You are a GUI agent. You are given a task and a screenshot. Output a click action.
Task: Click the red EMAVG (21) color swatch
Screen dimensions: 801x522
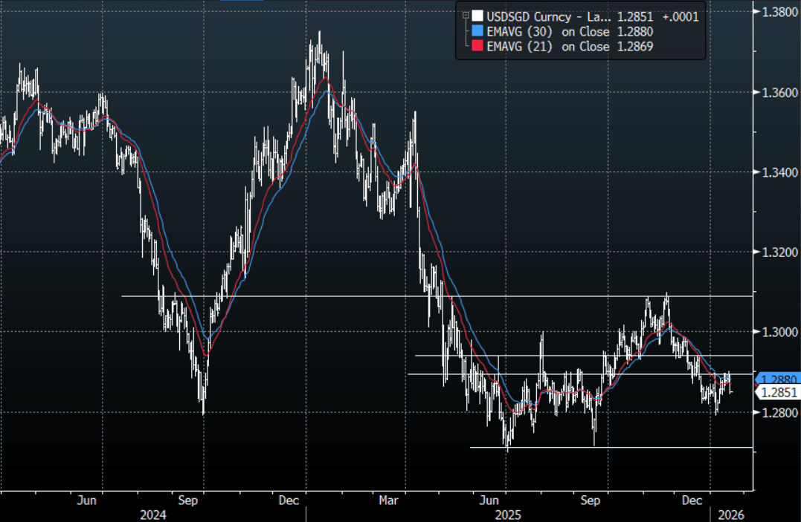click(477, 46)
